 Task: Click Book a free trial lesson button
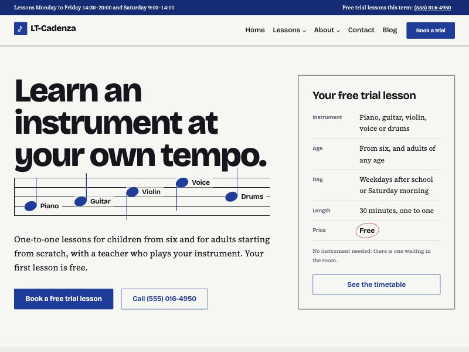(64, 299)
